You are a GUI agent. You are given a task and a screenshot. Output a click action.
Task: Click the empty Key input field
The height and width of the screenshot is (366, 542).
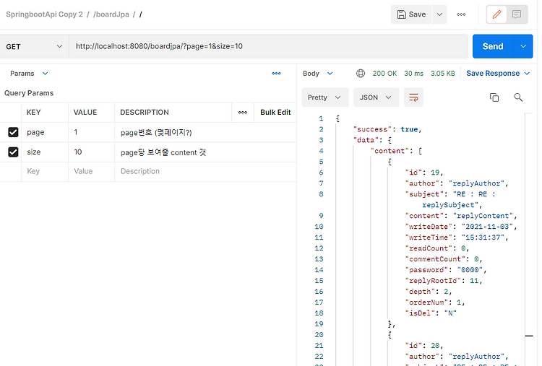pos(45,171)
